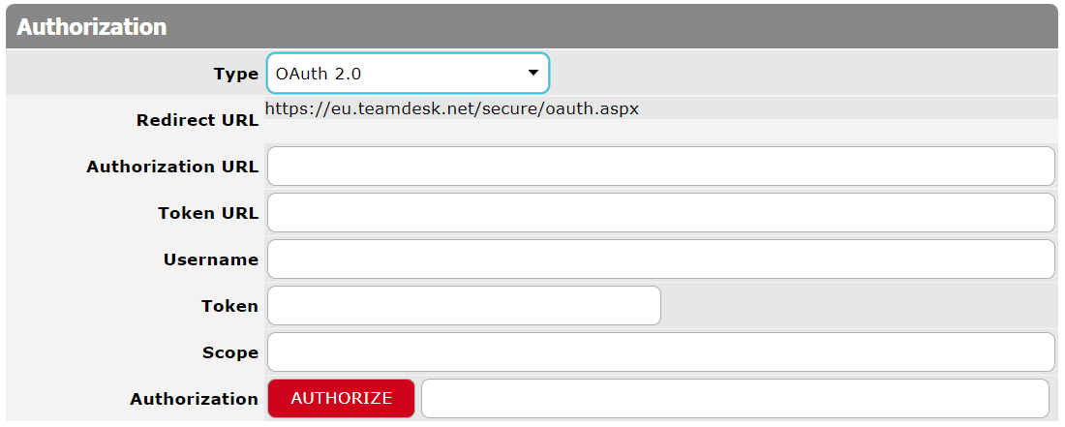Image resolution: width=1065 pixels, height=427 pixels.
Task: Click the Redirect URL label
Action: tap(198, 121)
